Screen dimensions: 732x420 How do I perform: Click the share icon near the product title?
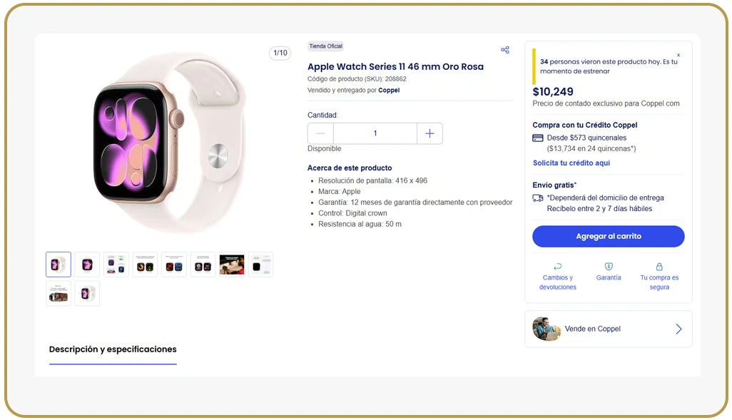click(505, 49)
